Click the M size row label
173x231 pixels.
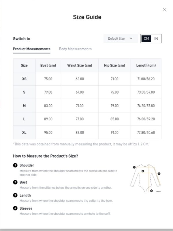pos(24,106)
